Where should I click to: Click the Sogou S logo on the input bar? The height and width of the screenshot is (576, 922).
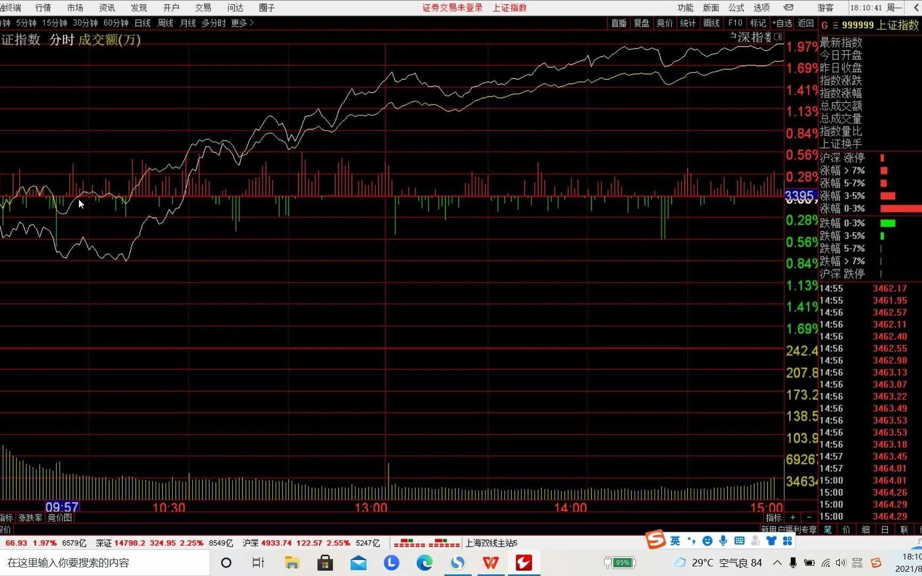655,540
